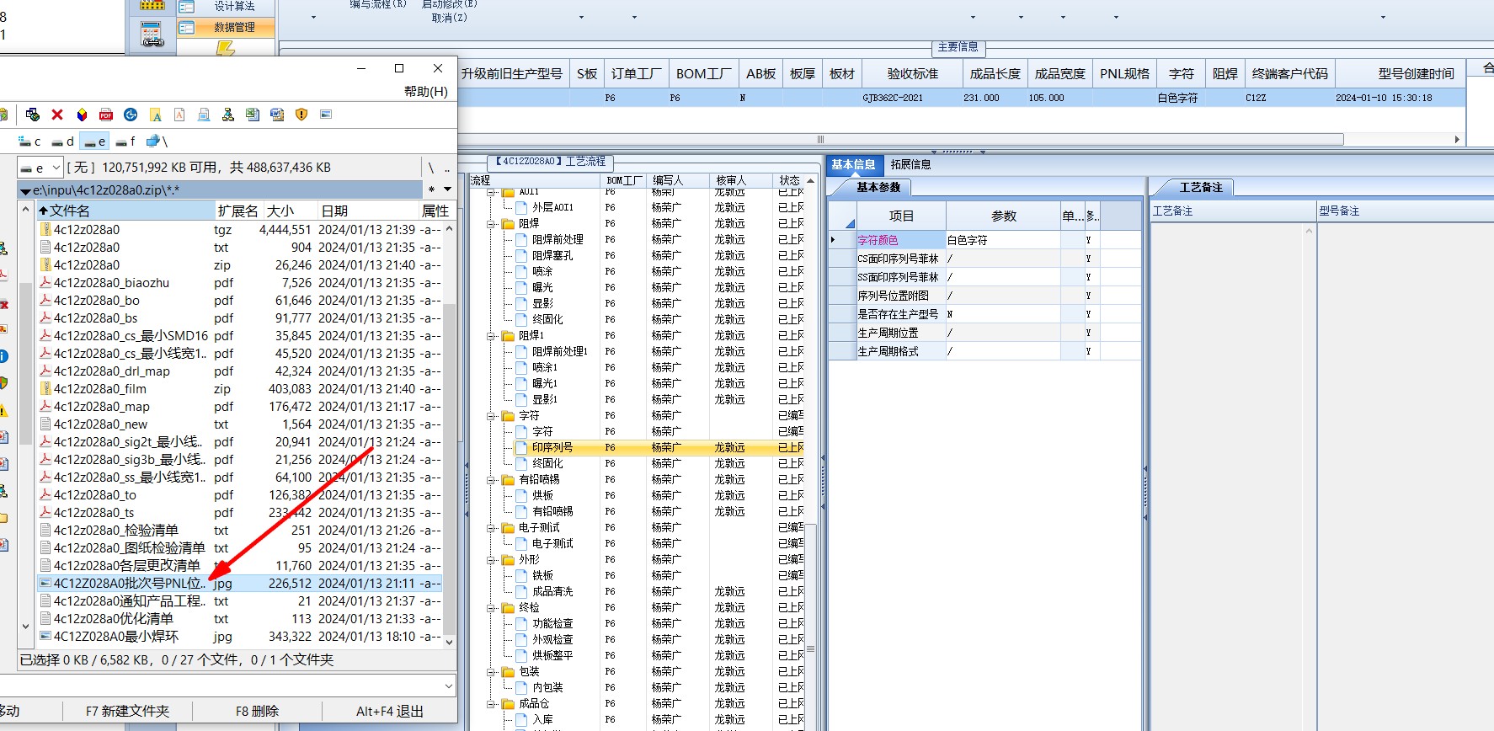Select the 印序列号 process tree item
This screenshot has height=731, width=1494.
[552, 448]
